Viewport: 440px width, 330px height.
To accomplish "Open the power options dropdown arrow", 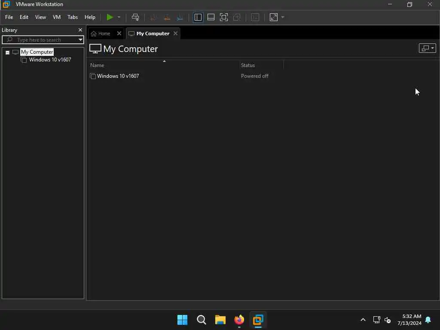I will [x=119, y=17].
